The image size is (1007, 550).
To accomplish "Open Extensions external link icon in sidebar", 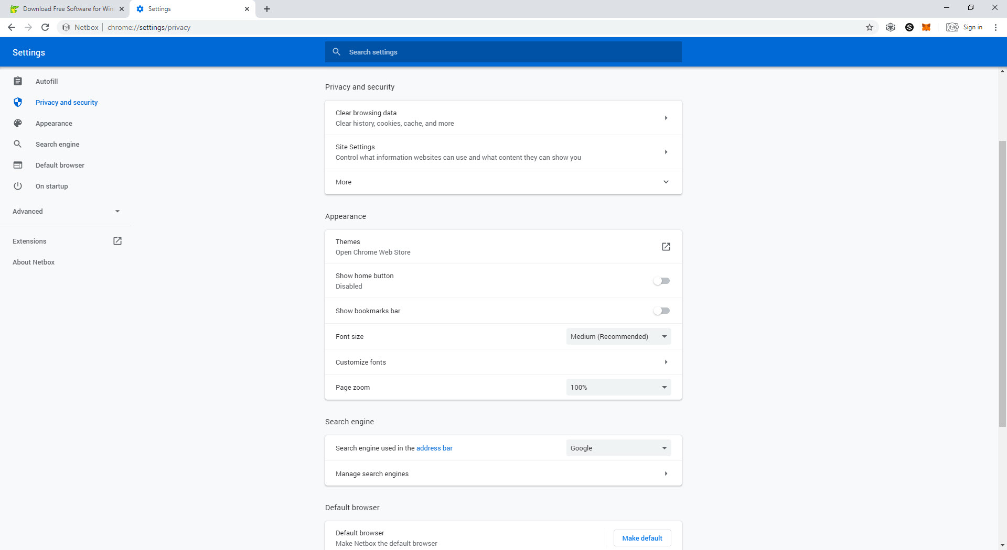I will coord(117,241).
